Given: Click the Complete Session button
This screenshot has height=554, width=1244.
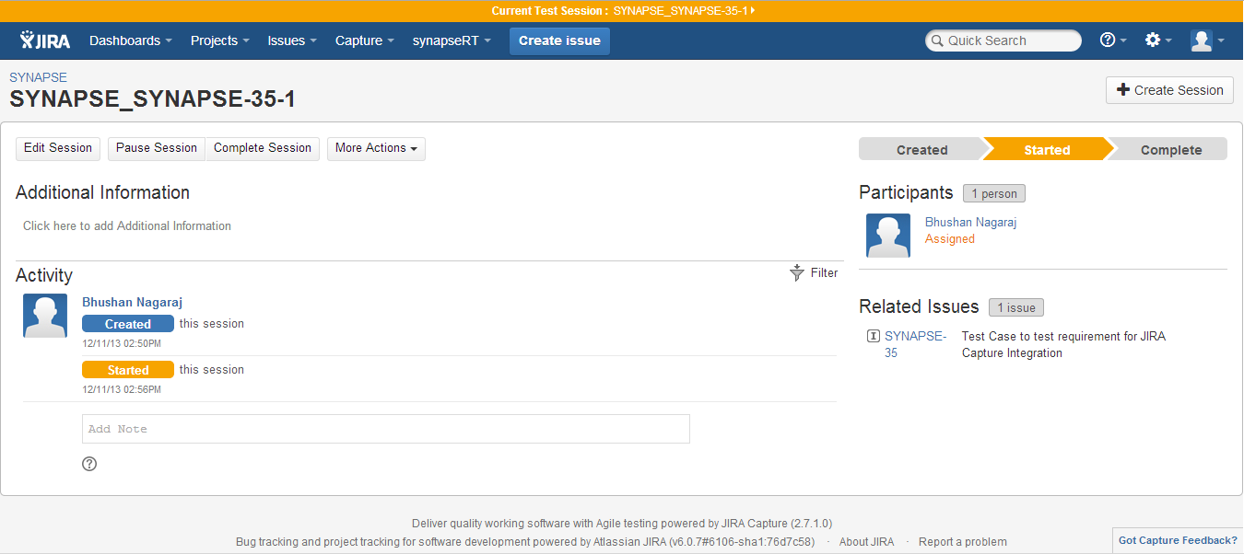Looking at the screenshot, I should (x=263, y=148).
